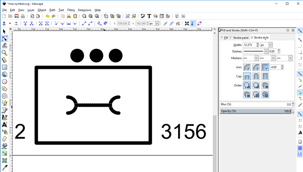The height and width of the screenshot is (172, 303).
Task: Adjust the Blur (%) slider
Action: coord(256,104)
